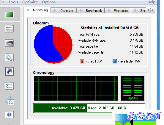Click the available RAM blue legend swatch
Viewport: 164px width, 125px height.
point(115,61)
